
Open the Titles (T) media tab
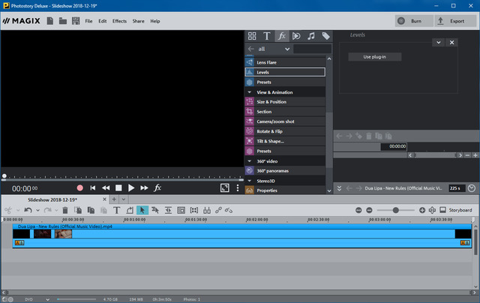[266, 36]
